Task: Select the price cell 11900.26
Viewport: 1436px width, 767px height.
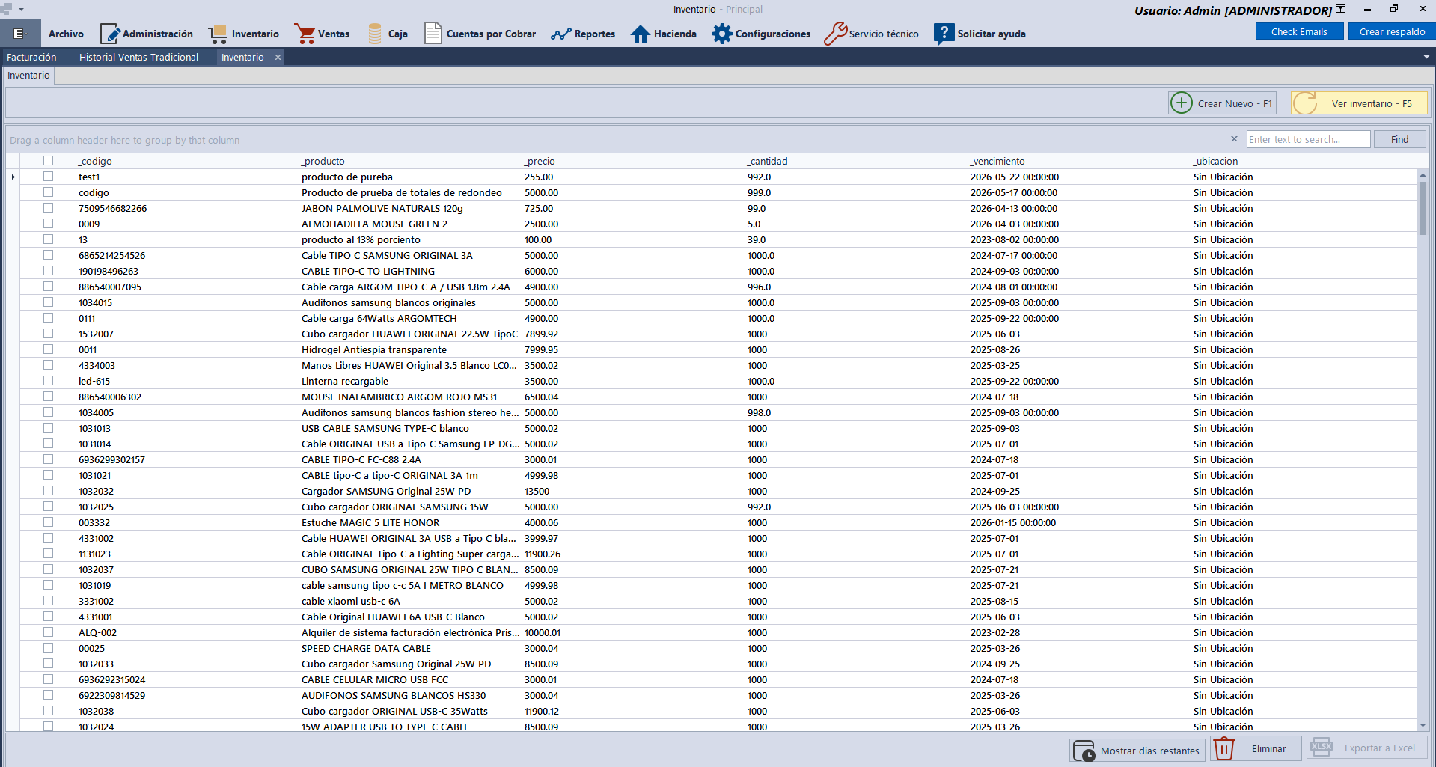Action: (x=633, y=554)
